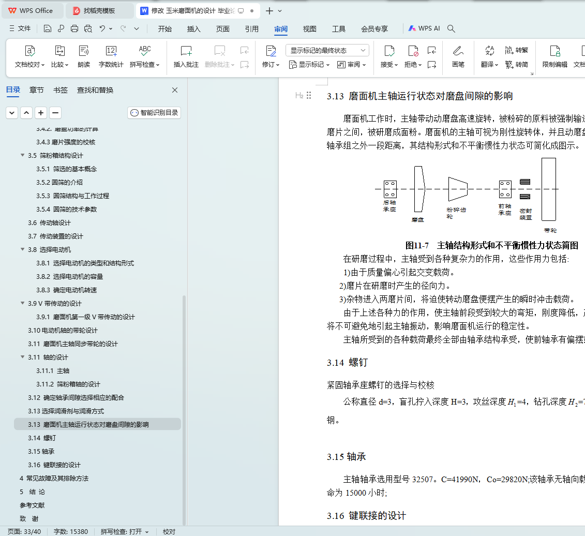Click 接受 accept change icon
The width and height of the screenshot is (585, 536).
tap(389, 56)
